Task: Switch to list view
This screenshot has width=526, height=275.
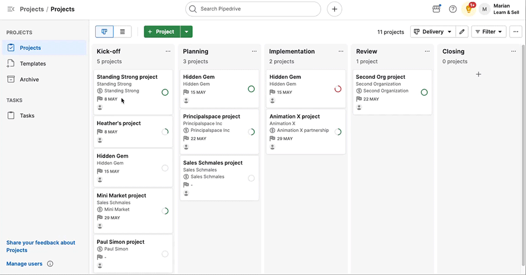Action: click(x=123, y=32)
